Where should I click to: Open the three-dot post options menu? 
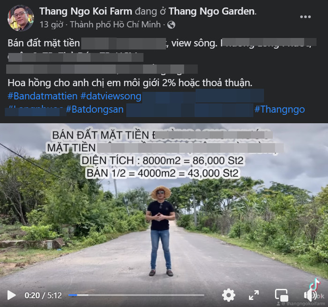(x=305, y=17)
